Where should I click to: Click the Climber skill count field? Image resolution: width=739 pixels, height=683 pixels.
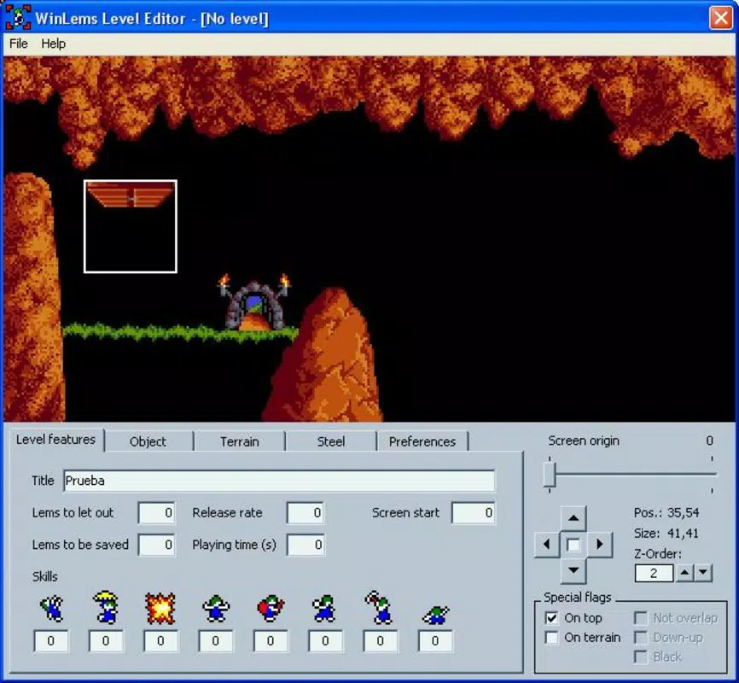[51, 641]
